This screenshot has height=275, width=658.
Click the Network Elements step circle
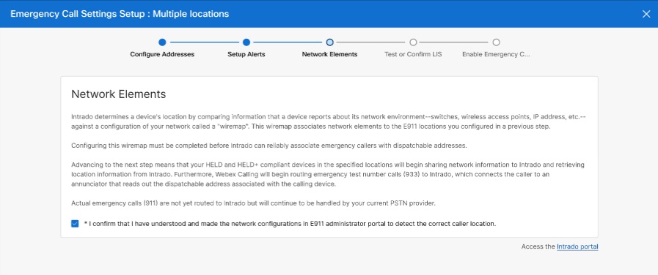(x=330, y=42)
